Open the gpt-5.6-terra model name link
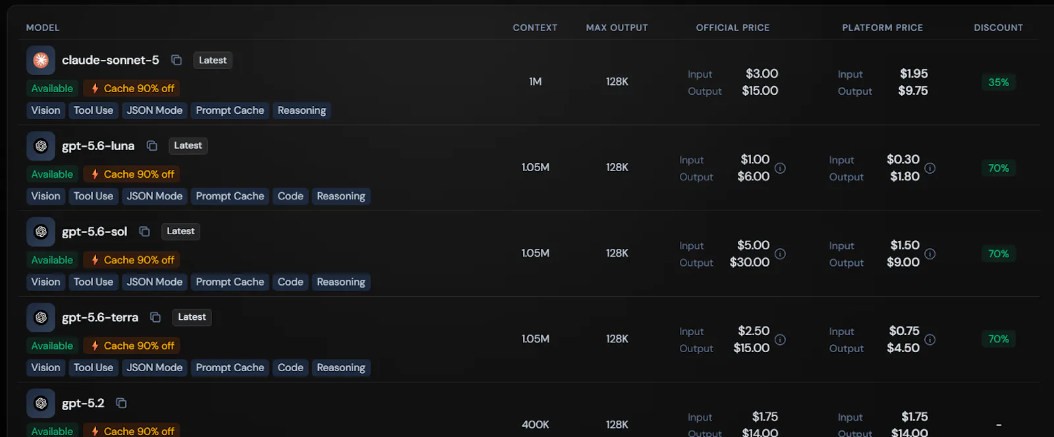This screenshot has height=437, width=1054. (x=100, y=317)
